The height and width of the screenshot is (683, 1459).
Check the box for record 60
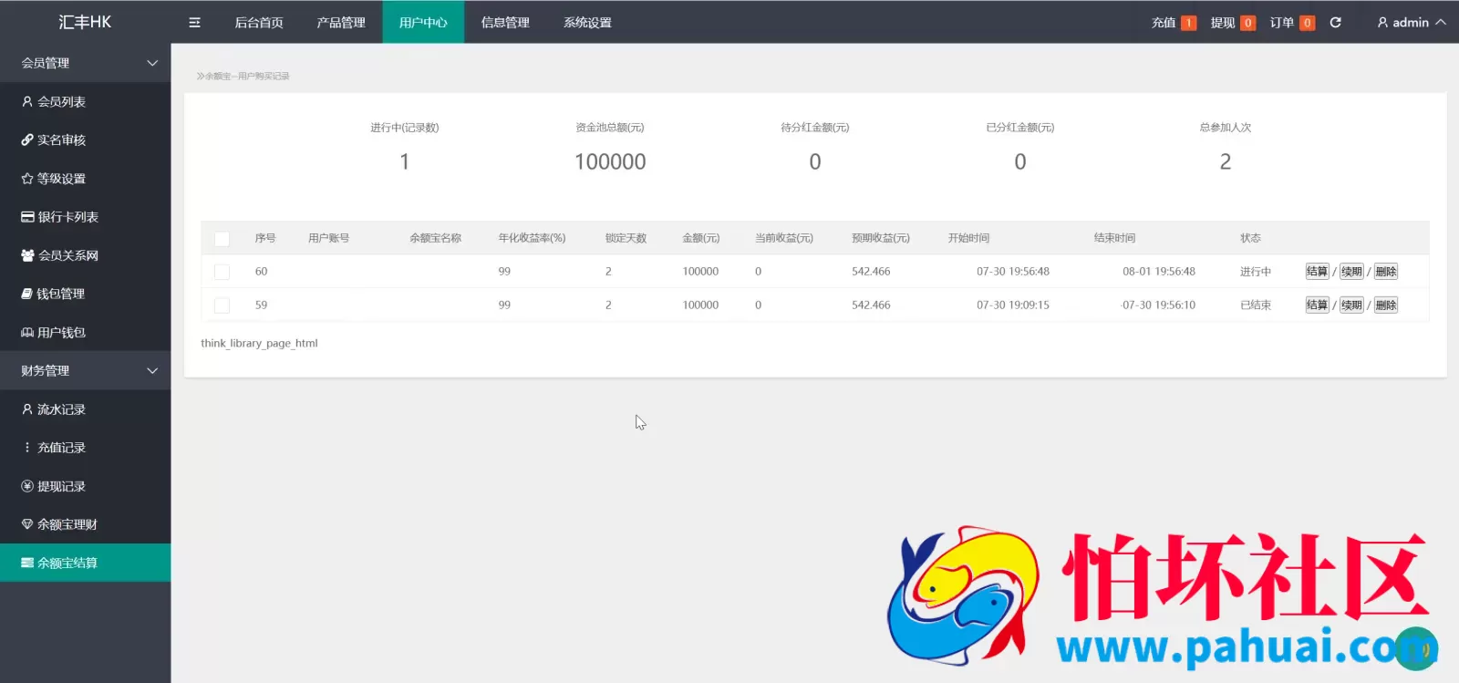(x=222, y=272)
